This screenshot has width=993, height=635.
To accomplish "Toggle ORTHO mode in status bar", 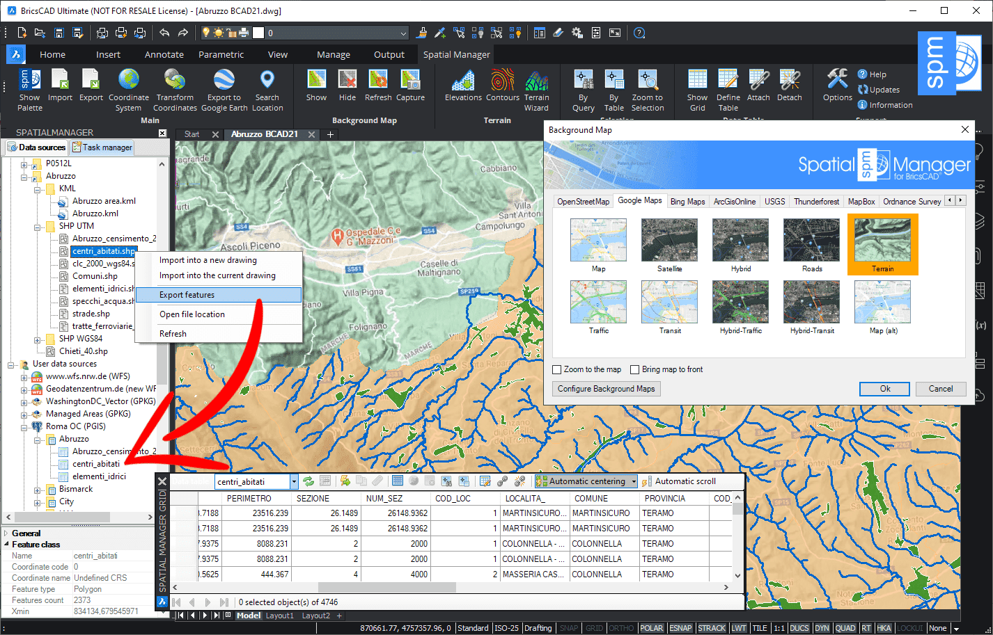I will click(621, 628).
